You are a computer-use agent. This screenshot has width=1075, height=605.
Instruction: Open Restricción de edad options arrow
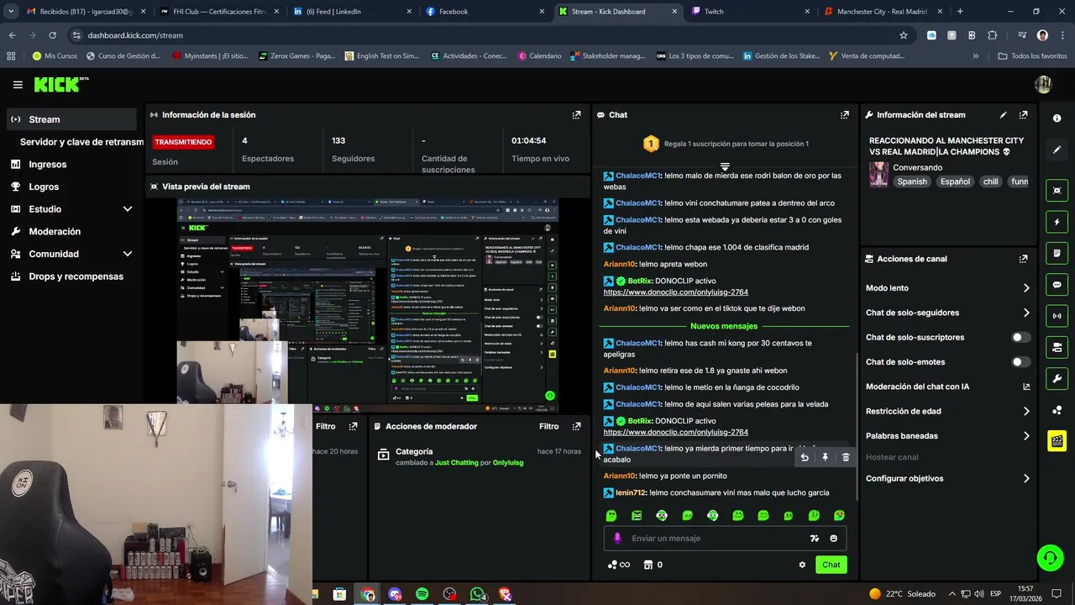pos(1026,411)
